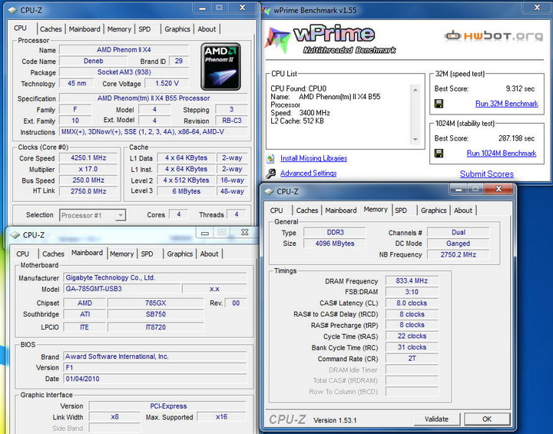This screenshot has height=434, width=553.
Task: Open the Mainboard tab in the CPU window
Action: (x=84, y=29)
